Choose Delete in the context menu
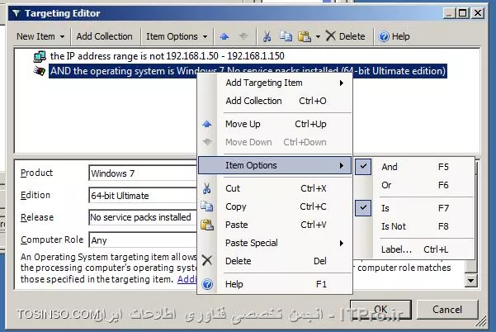The height and width of the screenshot is (332, 496). click(275, 261)
